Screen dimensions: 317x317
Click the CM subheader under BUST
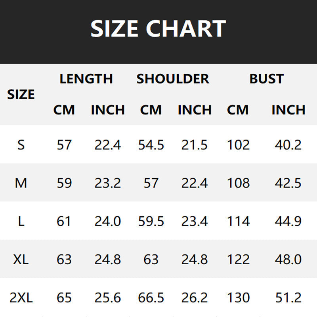click(238, 110)
